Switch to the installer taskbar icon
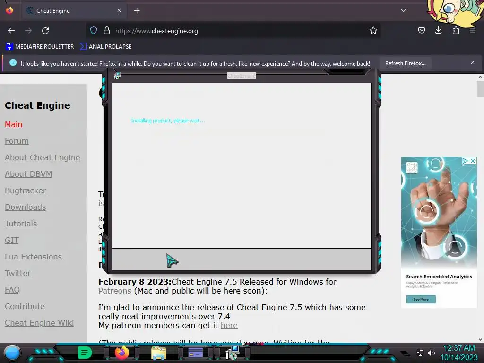484x363 pixels. point(233,353)
